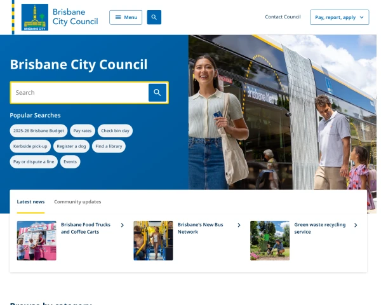
Task: Click the Kerbside pick-up popular search
Action: [x=30, y=146]
